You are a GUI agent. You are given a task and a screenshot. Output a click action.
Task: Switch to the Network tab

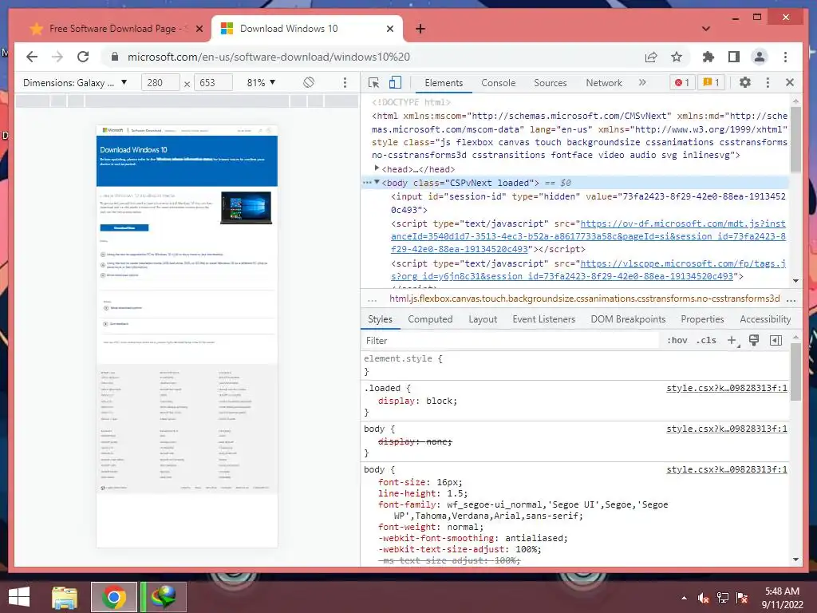604,83
